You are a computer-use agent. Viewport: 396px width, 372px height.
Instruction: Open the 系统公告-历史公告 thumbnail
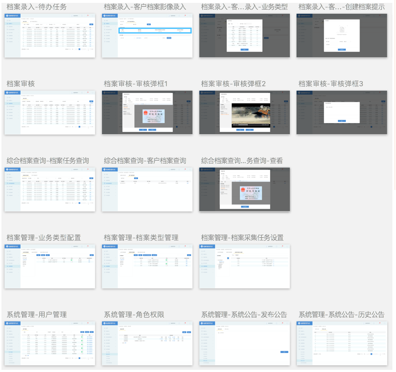342,343
